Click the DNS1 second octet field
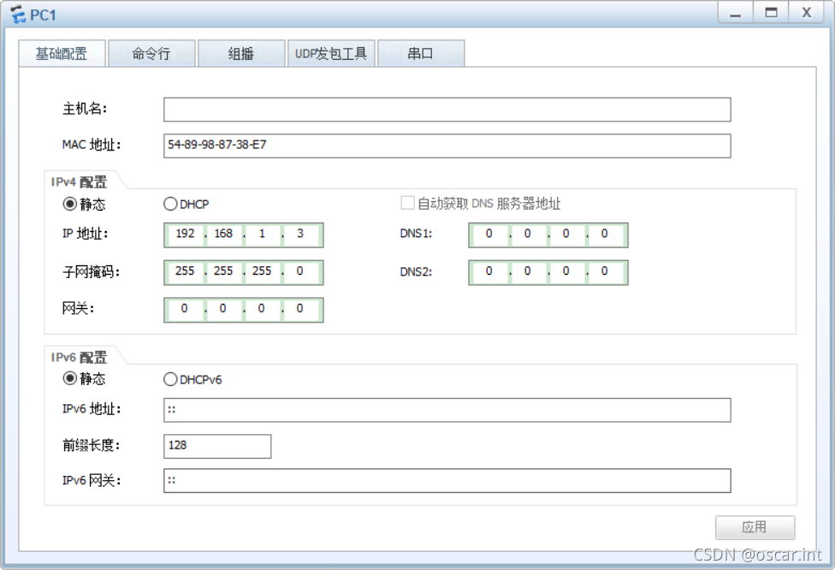The image size is (835, 570). pyautogui.click(x=528, y=235)
